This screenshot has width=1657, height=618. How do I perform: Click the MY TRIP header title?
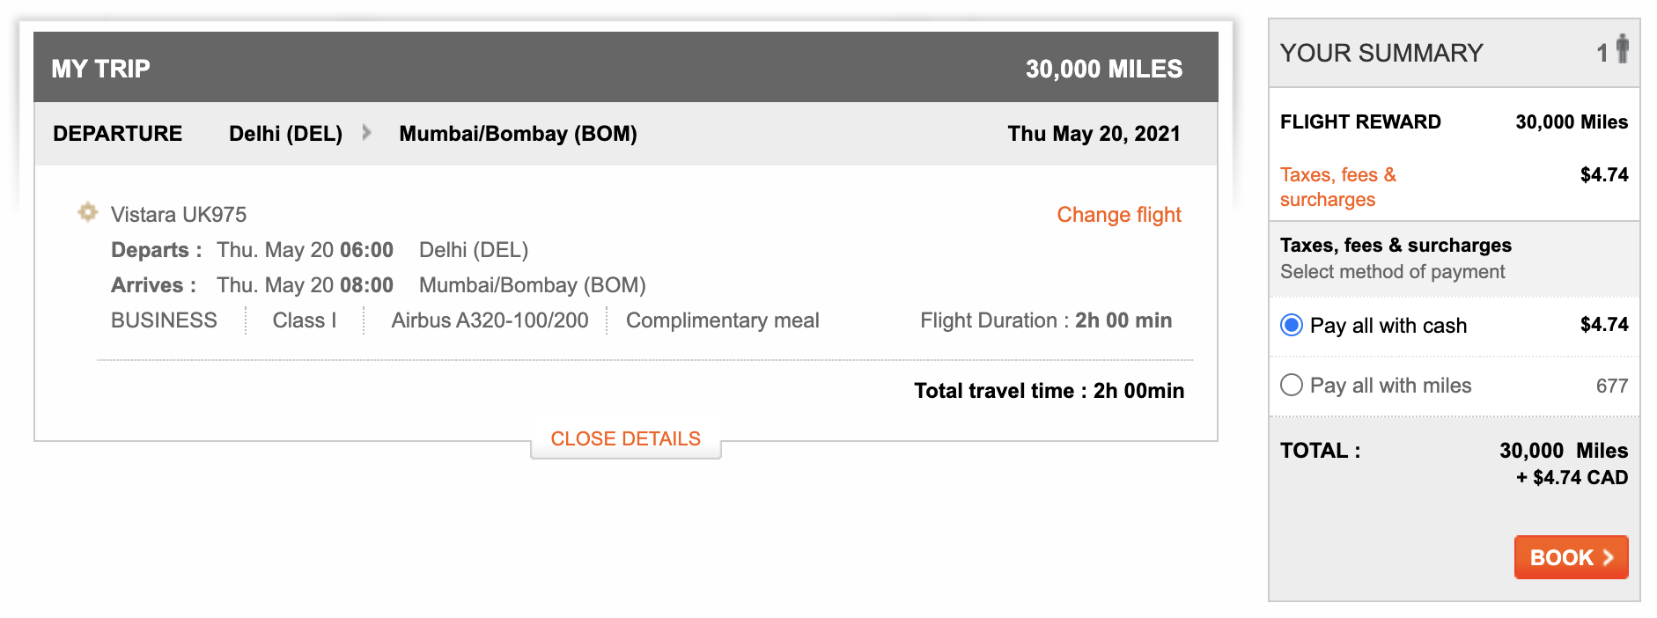[x=100, y=69]
